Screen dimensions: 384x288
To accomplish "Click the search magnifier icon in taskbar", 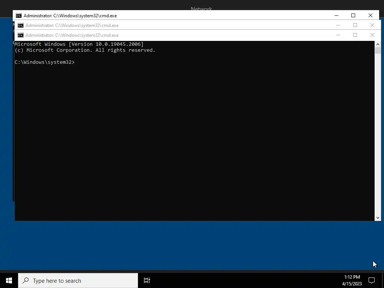I will tap(25, 280).
